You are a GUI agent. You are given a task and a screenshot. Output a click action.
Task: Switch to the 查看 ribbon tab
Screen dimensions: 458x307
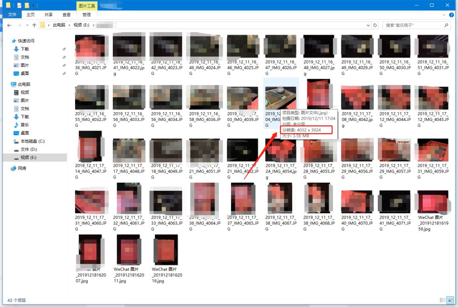67,14
